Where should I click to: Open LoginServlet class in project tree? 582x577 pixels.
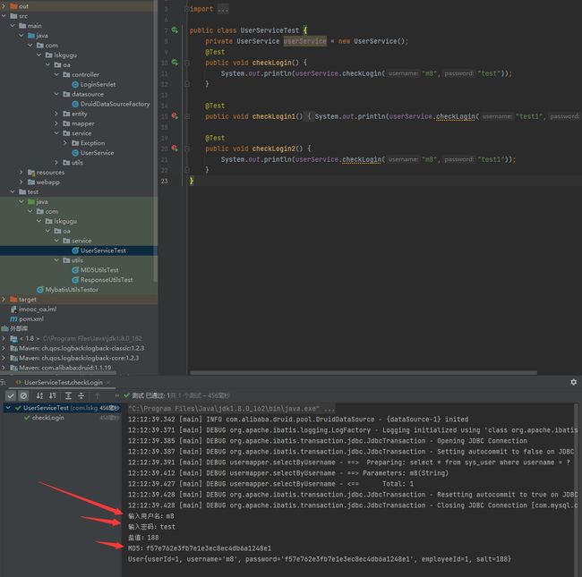tap(98, 84)
